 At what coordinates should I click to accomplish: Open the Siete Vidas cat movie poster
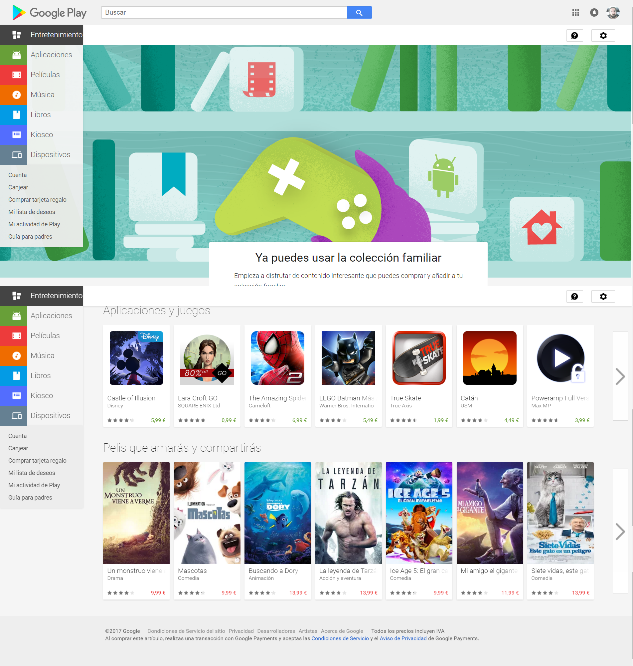point(560,513)
